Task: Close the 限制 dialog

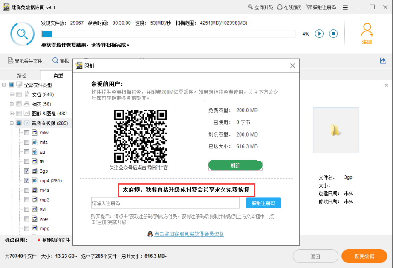Action: click(x=292, y=66)
